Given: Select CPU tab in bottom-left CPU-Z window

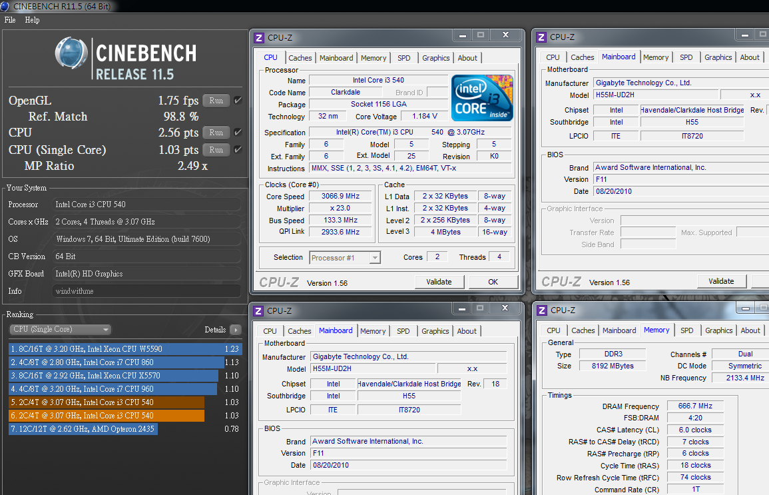Looking at the screenshot, I should click(270, 331).
